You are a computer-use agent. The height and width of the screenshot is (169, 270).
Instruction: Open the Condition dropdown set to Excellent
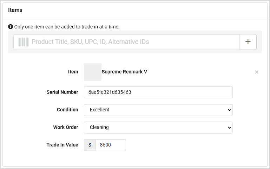click(x=158, y=110)
